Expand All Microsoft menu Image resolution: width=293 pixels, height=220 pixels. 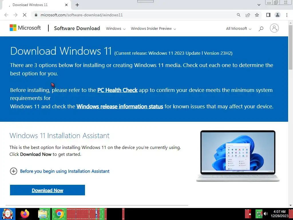pyautogui.click(x=239, y=29)
